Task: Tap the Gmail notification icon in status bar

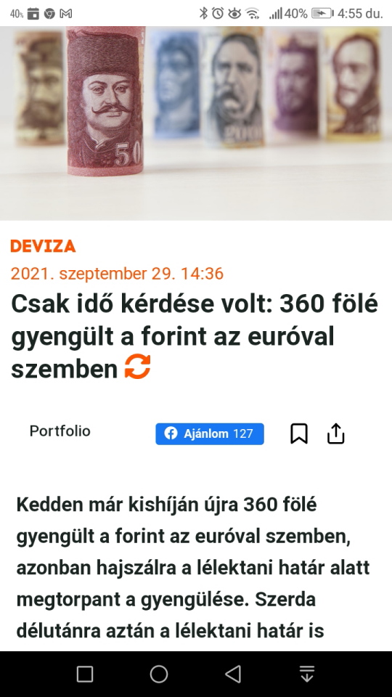Action: click(66, 14)
